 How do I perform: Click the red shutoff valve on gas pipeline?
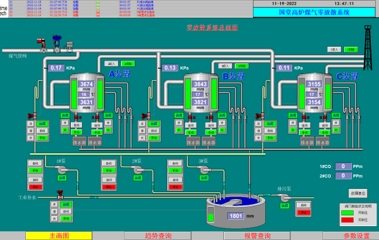tap(42, 45)
